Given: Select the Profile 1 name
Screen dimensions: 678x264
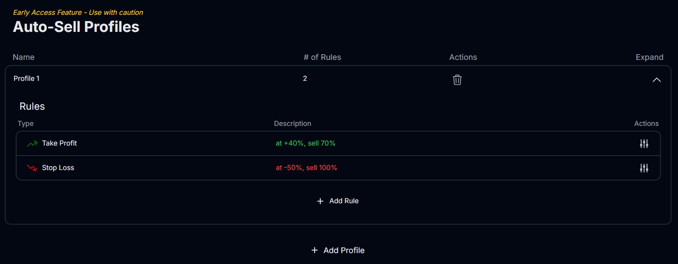Looking at the screenshot, I should click(x=27, y=79).
